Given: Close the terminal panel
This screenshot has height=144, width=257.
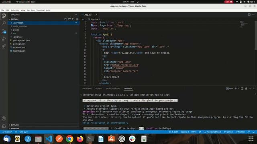Looking at the screenshot, I should [254, 88].
